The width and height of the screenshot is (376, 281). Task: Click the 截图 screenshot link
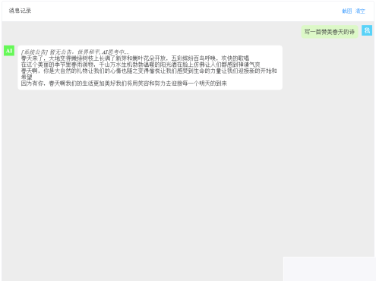pos(347,11)
